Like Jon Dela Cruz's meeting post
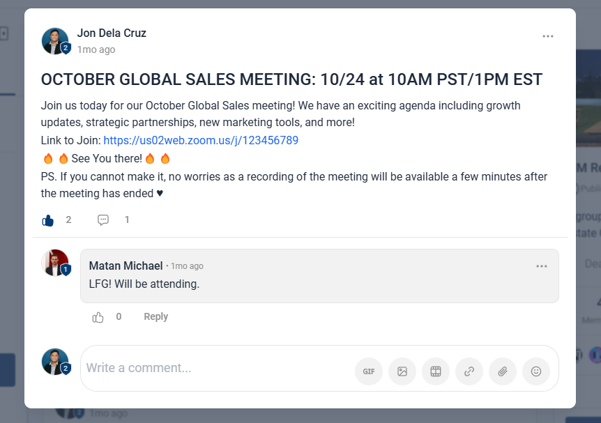This screenshot has width=601, height=423. tap(48, 220)
